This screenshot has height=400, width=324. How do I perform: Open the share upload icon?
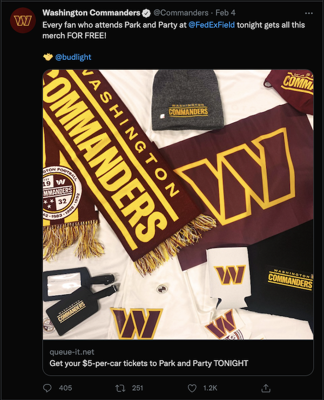click(266, 388)
